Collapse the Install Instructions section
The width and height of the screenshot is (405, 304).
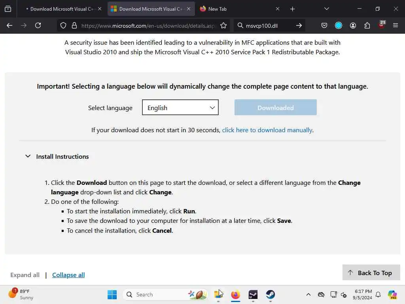(x=28, y=156)
